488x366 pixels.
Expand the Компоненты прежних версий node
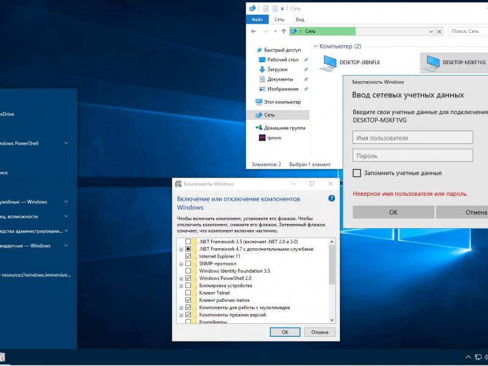point(181,315)
